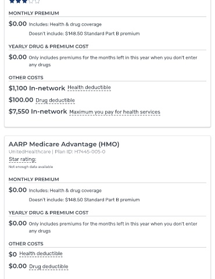Click the $0 health deductible amount in AARP plan
Screen dimensions: 215x279
13,254
